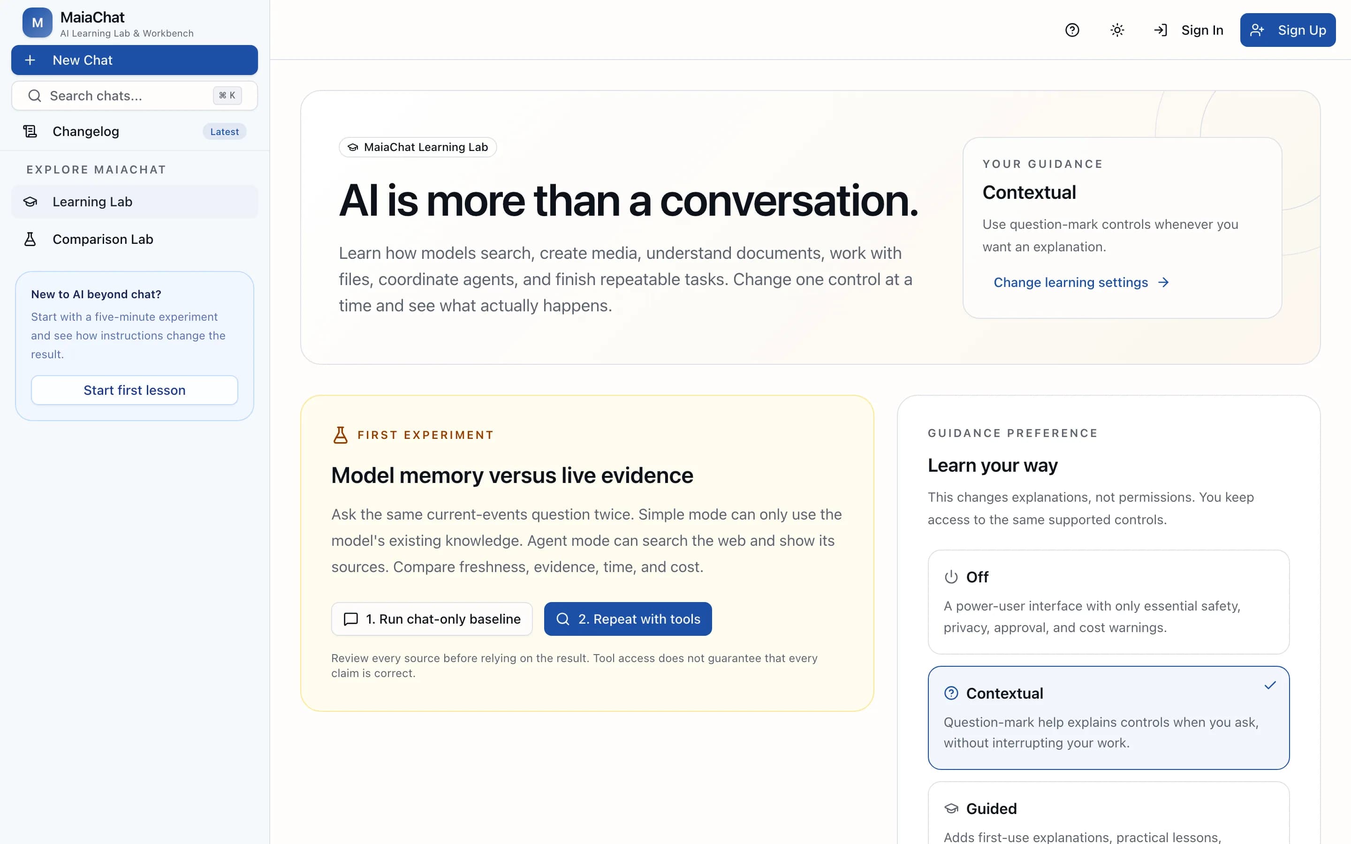Click the MaiaChat M logo icon
The width and height of the screenshot is (1351, 844).
[x=38, y=23]
